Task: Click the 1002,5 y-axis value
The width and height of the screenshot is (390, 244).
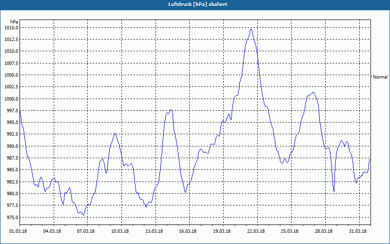Action: click(11, 87)
